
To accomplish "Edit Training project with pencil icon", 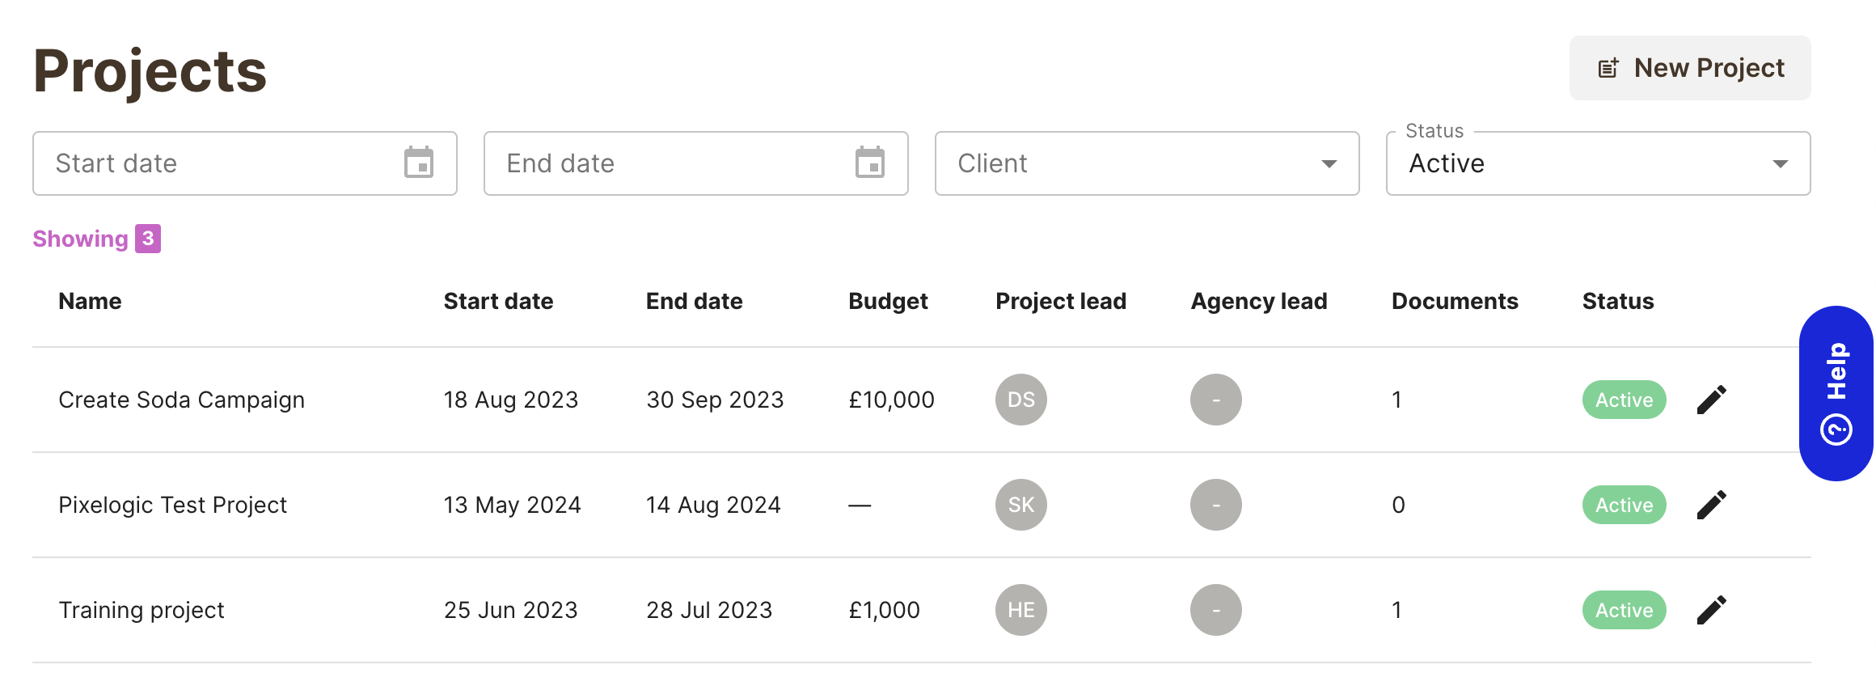I will [x=1711, y=610].
